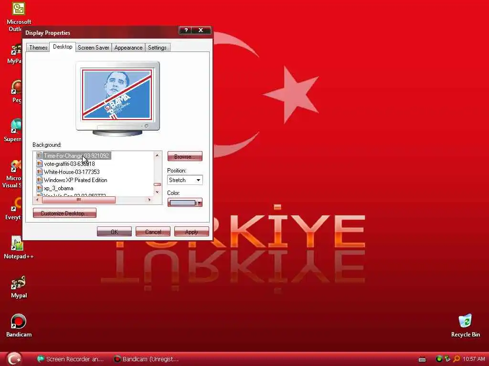Screen dimensions: 489x366
Task: Click the horizontal scrollbar thumb
Action: point(79,200)
